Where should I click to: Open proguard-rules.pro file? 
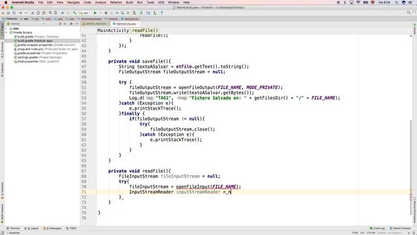[x=46, y=49]
